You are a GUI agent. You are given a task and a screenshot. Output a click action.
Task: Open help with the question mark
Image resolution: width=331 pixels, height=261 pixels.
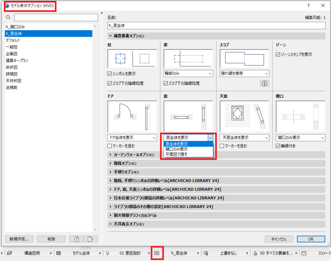308,5
